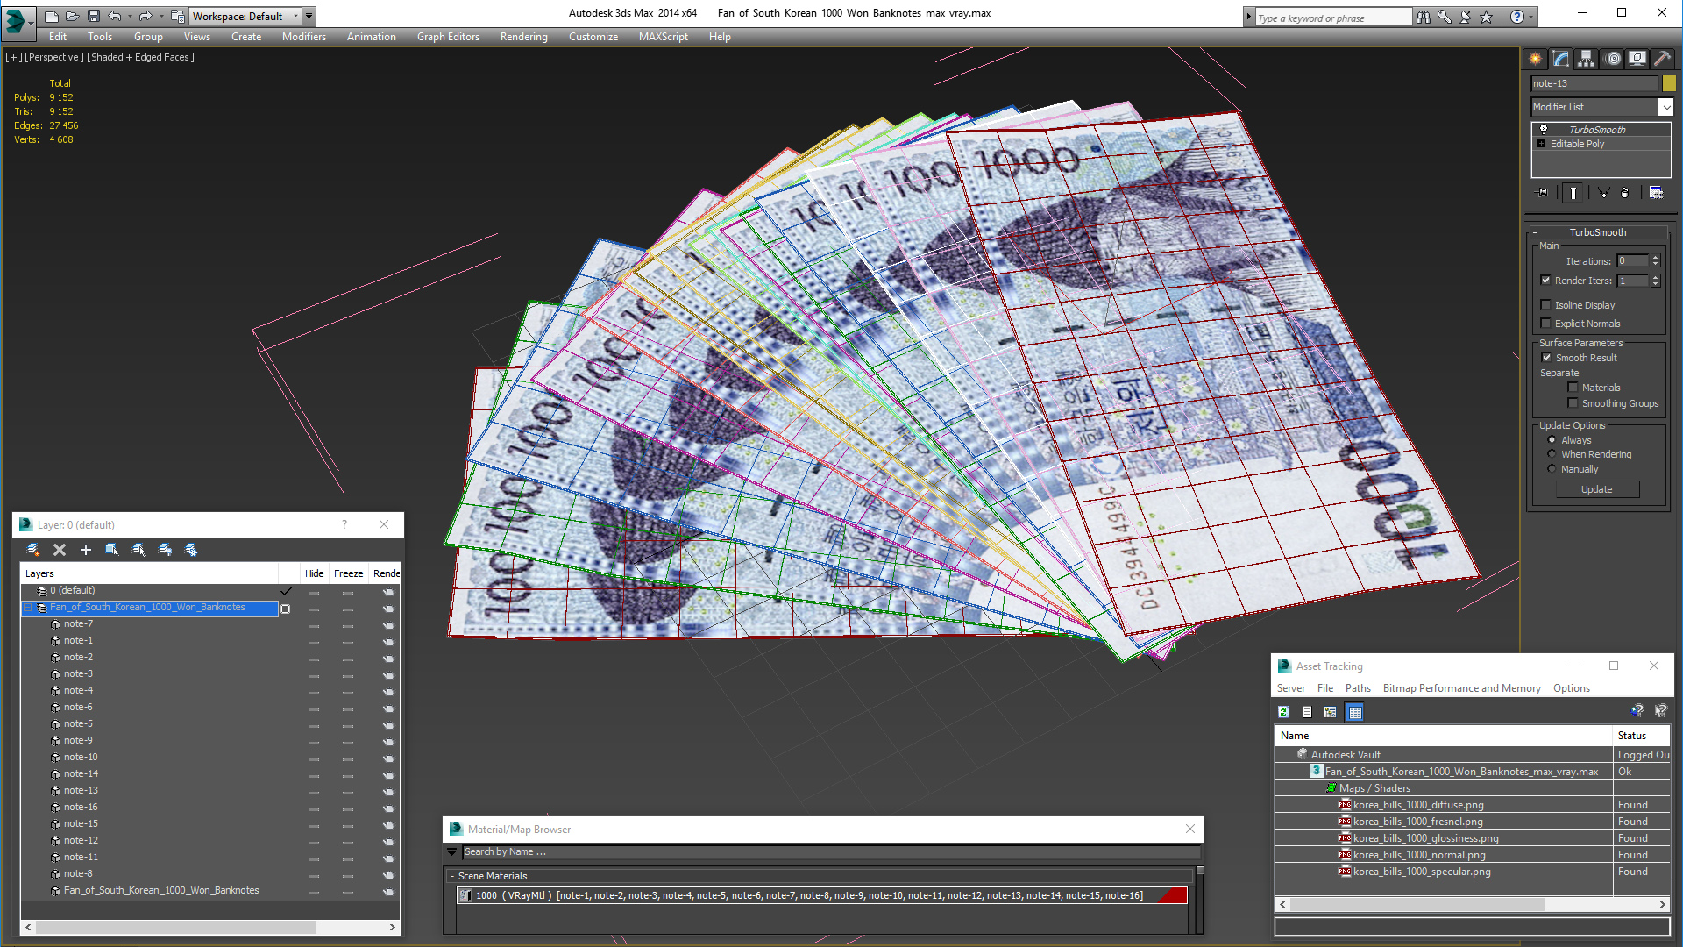The height and width of the screenshot is (947, 1683).
Task: Open Material/Map Browser options arrow
Action: click(452, 852)
